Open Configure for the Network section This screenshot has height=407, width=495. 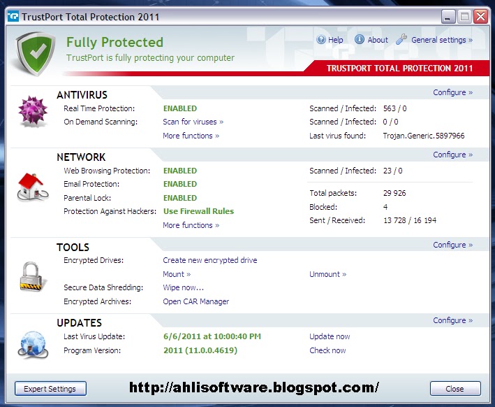452,155
